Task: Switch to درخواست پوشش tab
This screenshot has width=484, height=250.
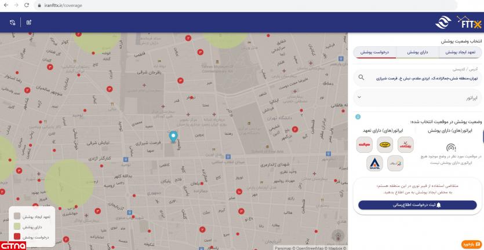Action: tap(374, 52)
